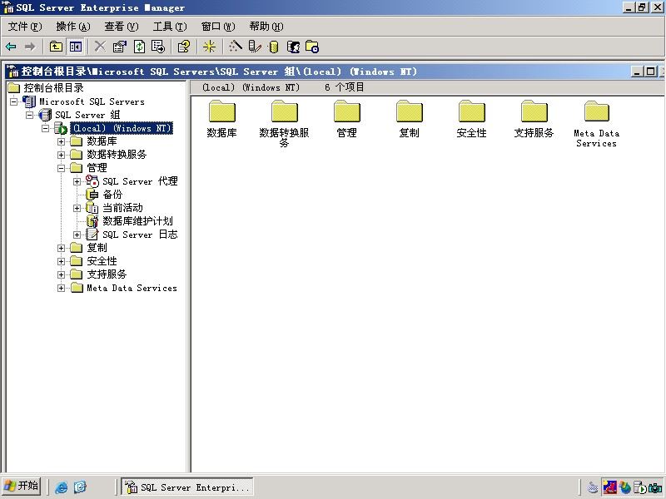Screen dimensions: 666x499
Task: Collapse the 管理 tree node
Action: (x=61, y=168)
